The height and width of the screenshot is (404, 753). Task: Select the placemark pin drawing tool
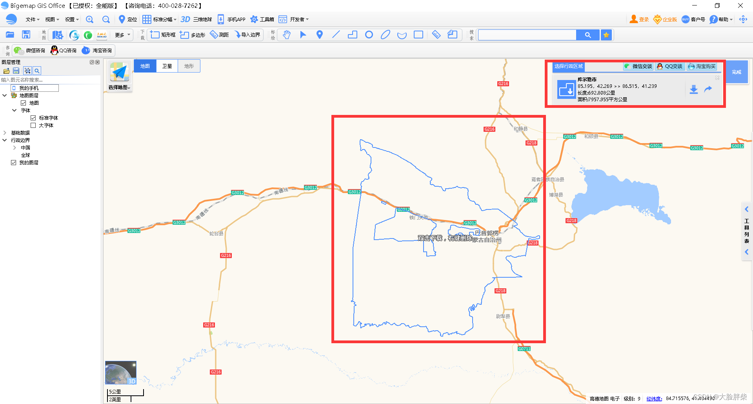pos(320,35)
